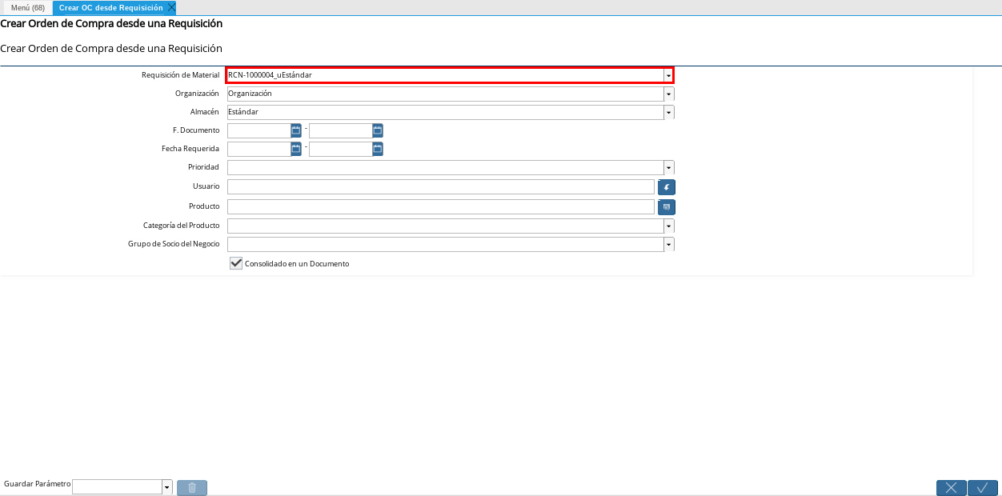Expand the Almacén dropdown
Screen dimensions: 1002x496
(x=668, y=113)
